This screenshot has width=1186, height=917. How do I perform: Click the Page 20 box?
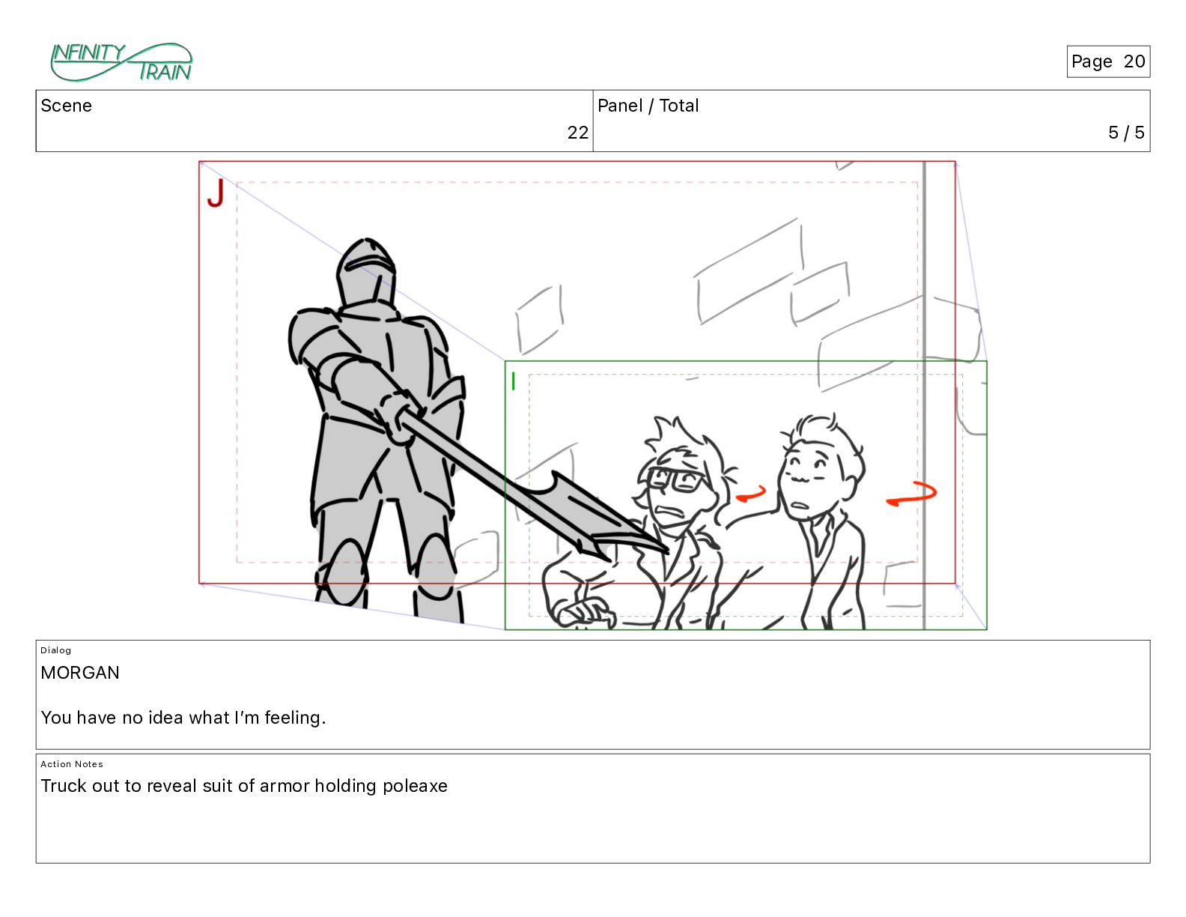click(1108, 61)
